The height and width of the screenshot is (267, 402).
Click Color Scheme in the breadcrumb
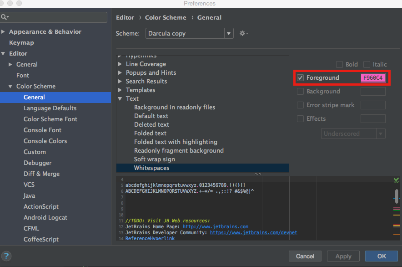point(166,17)
